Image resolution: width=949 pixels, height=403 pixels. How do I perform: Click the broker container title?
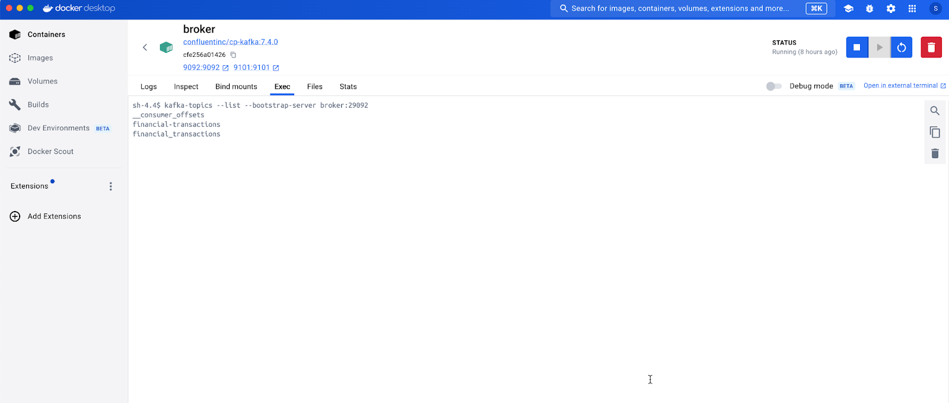199,29
